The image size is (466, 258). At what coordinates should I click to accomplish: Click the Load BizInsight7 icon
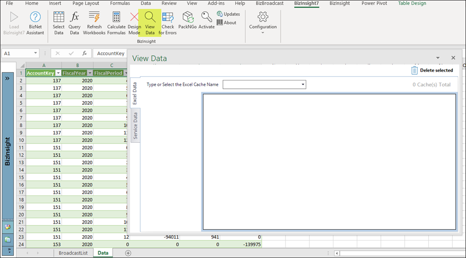click(14, 23)
